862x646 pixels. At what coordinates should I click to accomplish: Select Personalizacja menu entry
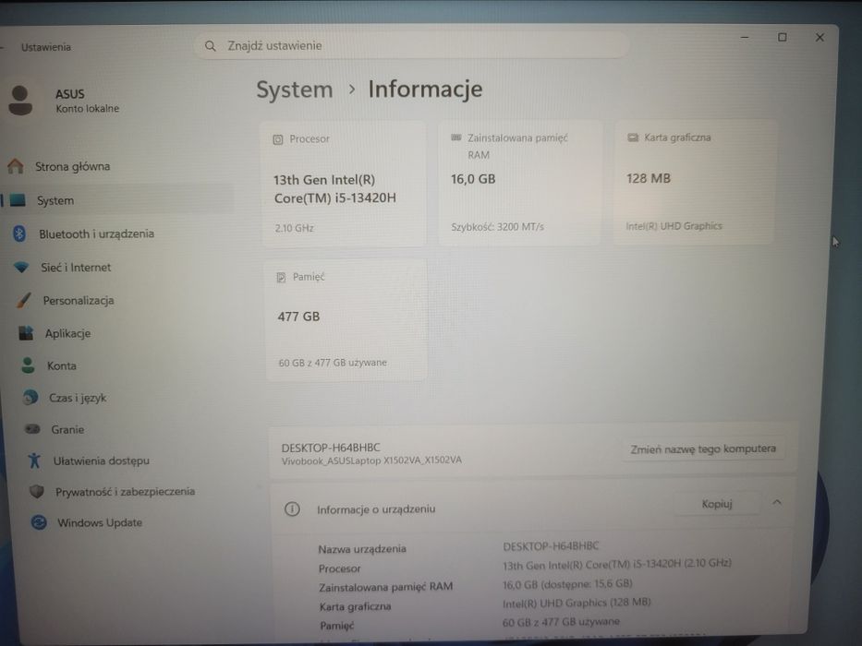coord(79,301)
